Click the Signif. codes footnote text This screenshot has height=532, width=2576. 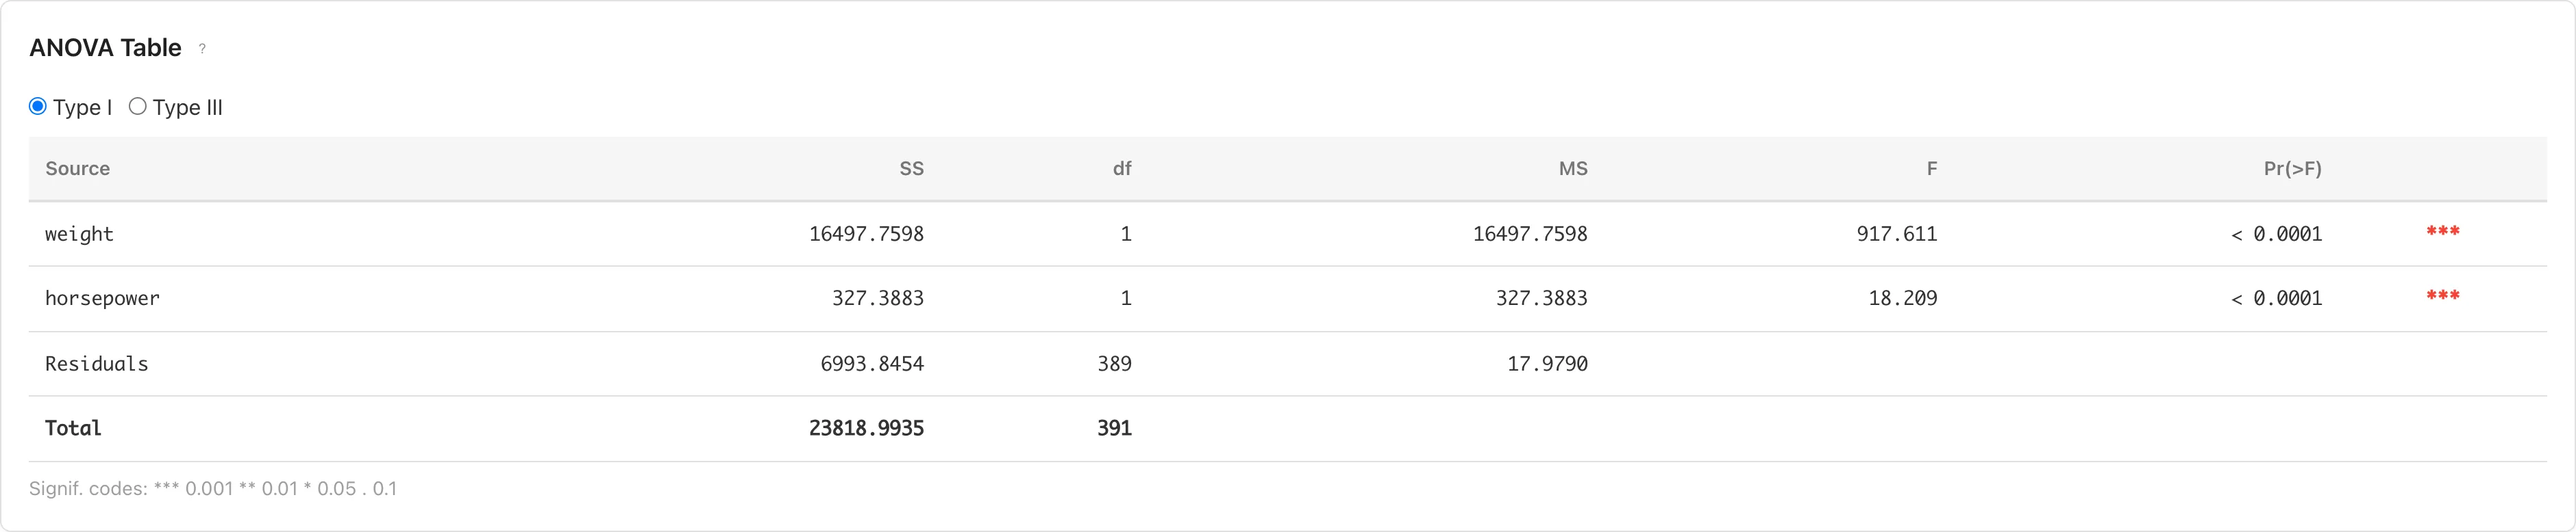click(x=213, y=489)
